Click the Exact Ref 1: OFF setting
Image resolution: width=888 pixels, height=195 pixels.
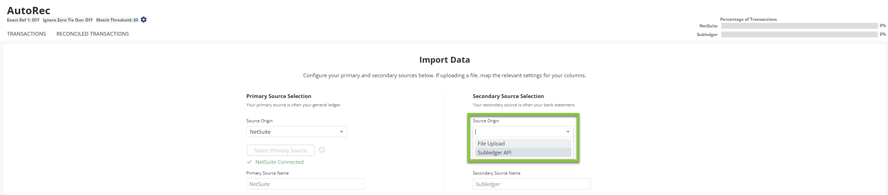pyautogui.click(x=23, y=20)
